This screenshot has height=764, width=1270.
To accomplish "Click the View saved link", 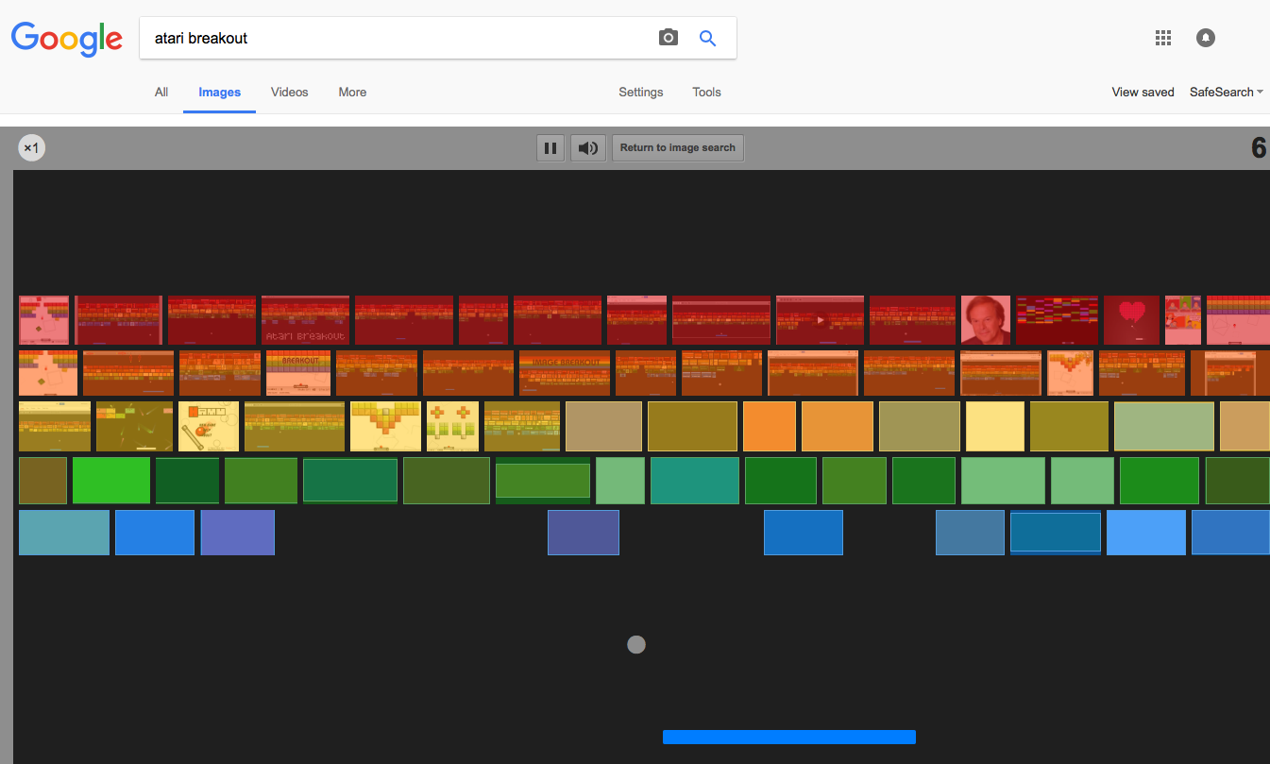I will [x=1143, y=92].
